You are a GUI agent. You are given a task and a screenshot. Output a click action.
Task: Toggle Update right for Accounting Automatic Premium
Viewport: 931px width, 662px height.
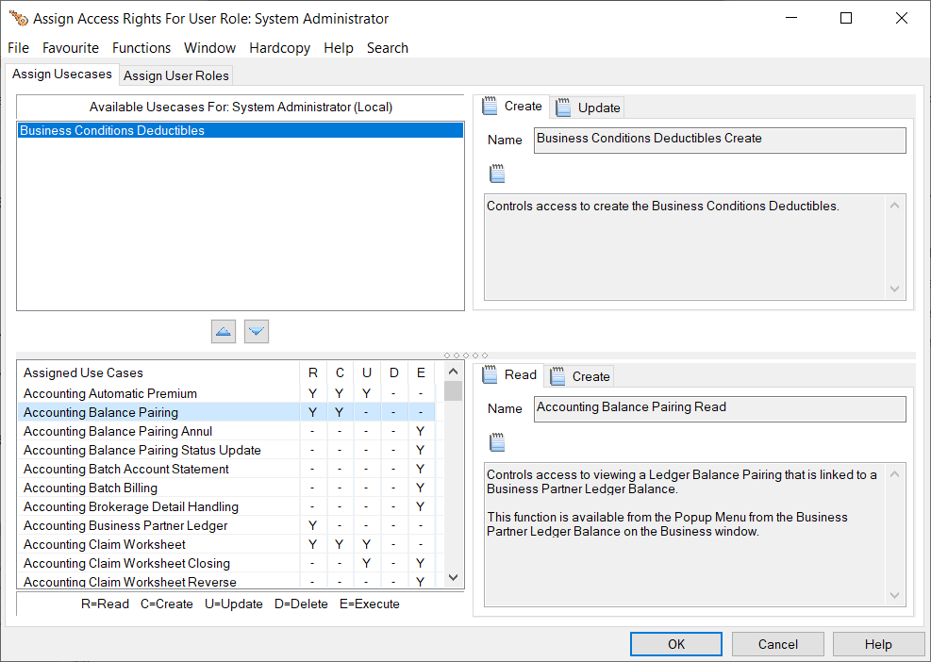click(x=367, y=393)
